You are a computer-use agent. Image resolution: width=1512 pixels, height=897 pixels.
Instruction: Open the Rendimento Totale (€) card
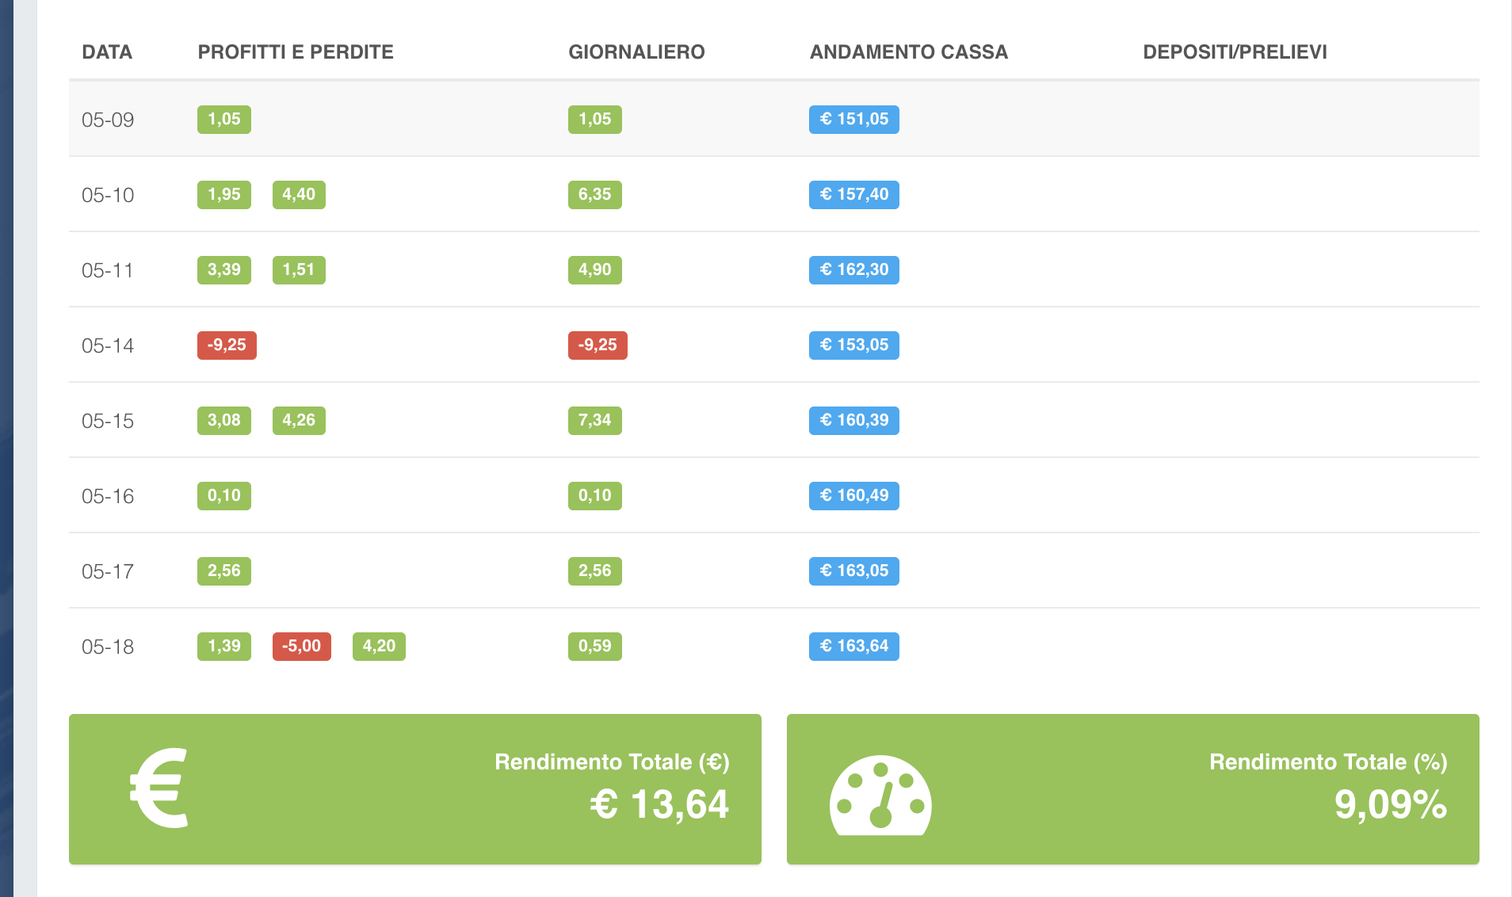coord(415,789)
